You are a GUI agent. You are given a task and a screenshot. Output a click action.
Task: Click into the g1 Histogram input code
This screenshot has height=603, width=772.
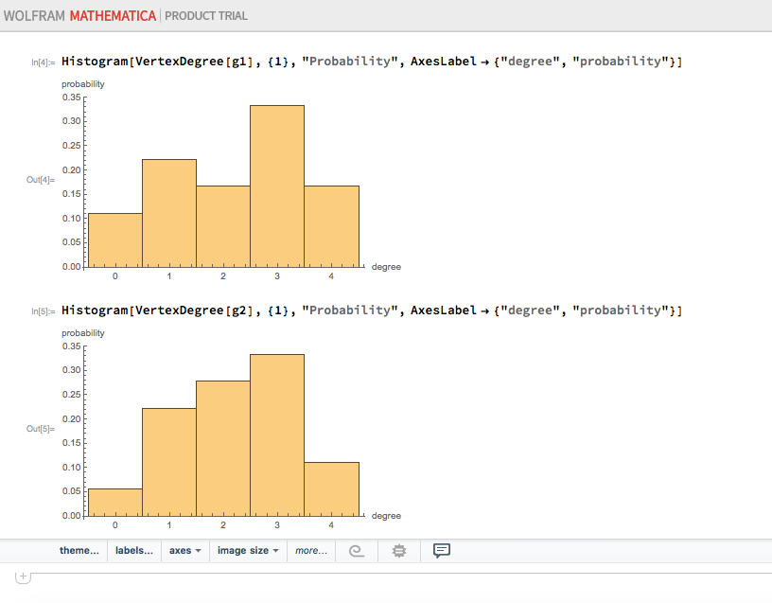(371, 62)
